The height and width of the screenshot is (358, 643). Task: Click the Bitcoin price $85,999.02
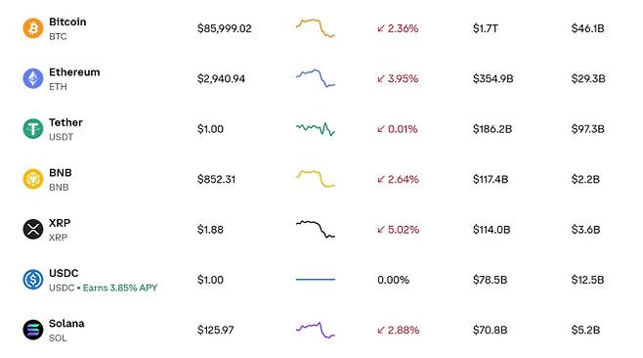pyautogui.click(x=225, y=28)
